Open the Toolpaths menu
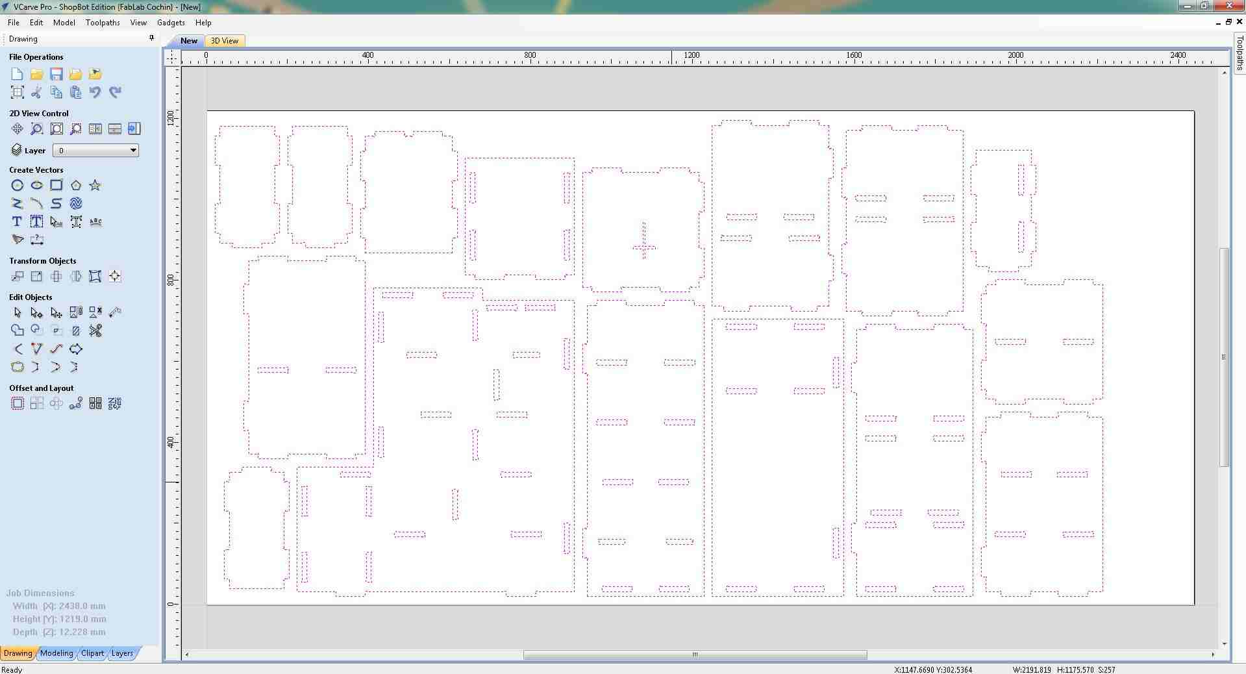Screen dimensions: 1246x674 (102, 22)
